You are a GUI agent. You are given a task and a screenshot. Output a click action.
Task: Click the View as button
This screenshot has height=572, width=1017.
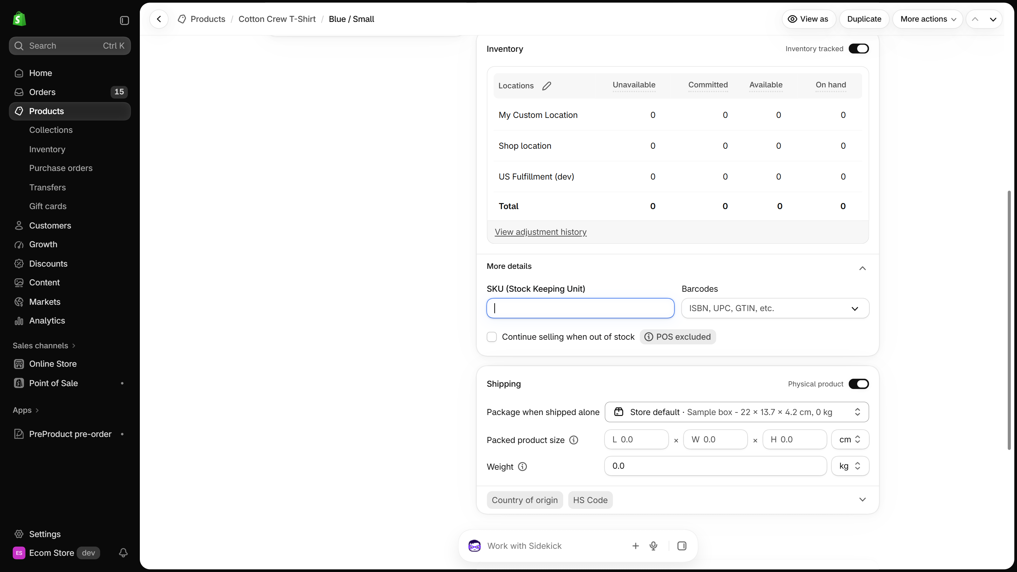pos(809,19)
